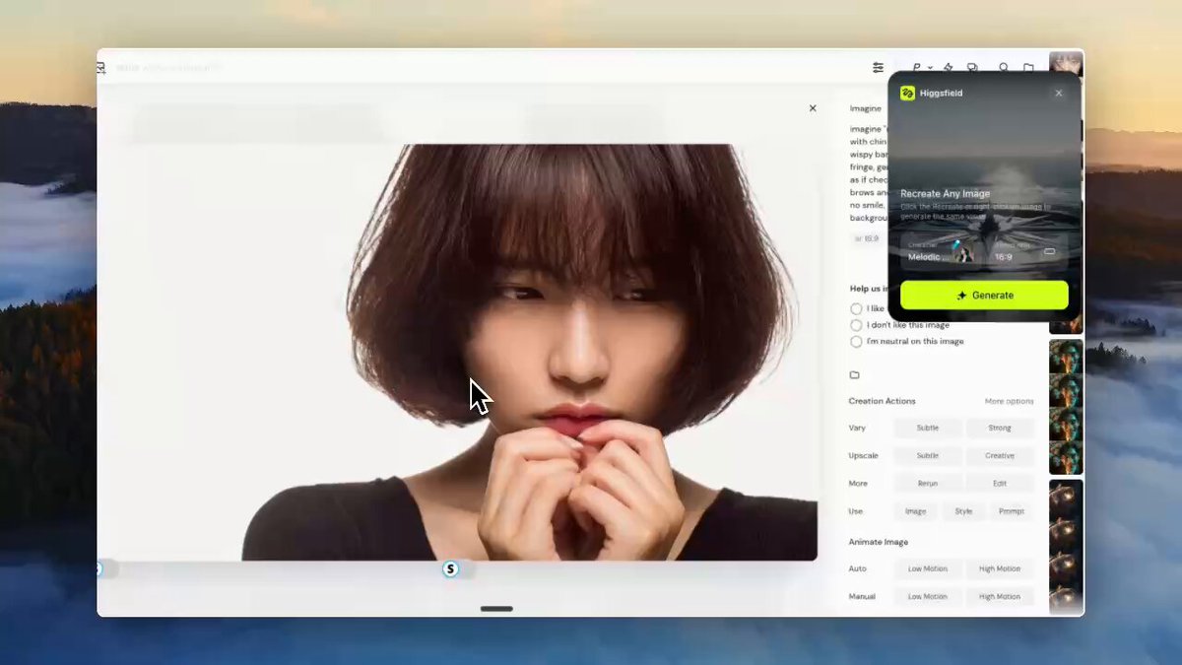Viewport: 1182px width, 665px height.
Task: Open the settings sliders icon in top bar
Action: [x=878, y=68]
